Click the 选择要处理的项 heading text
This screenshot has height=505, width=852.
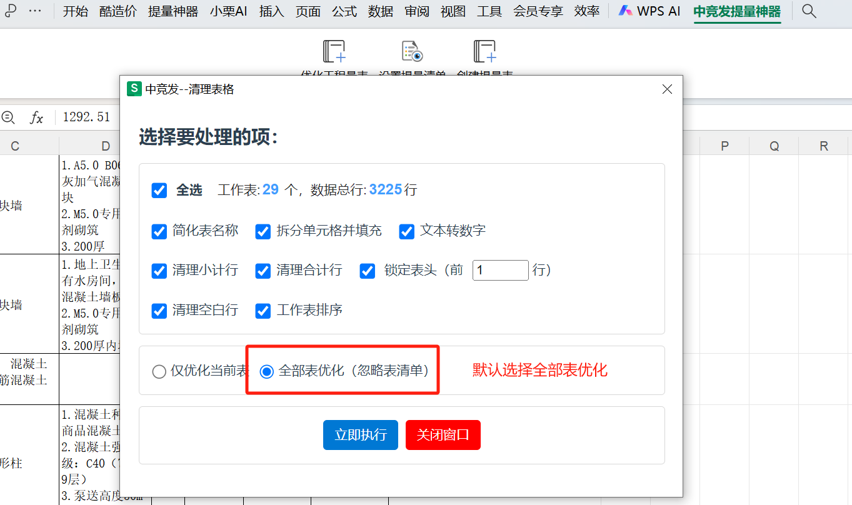[208, 137]
